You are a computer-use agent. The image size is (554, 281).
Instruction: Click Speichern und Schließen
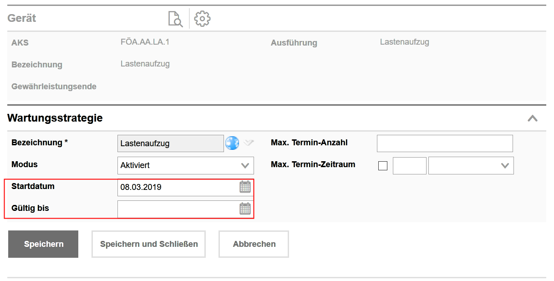(148, 244)
